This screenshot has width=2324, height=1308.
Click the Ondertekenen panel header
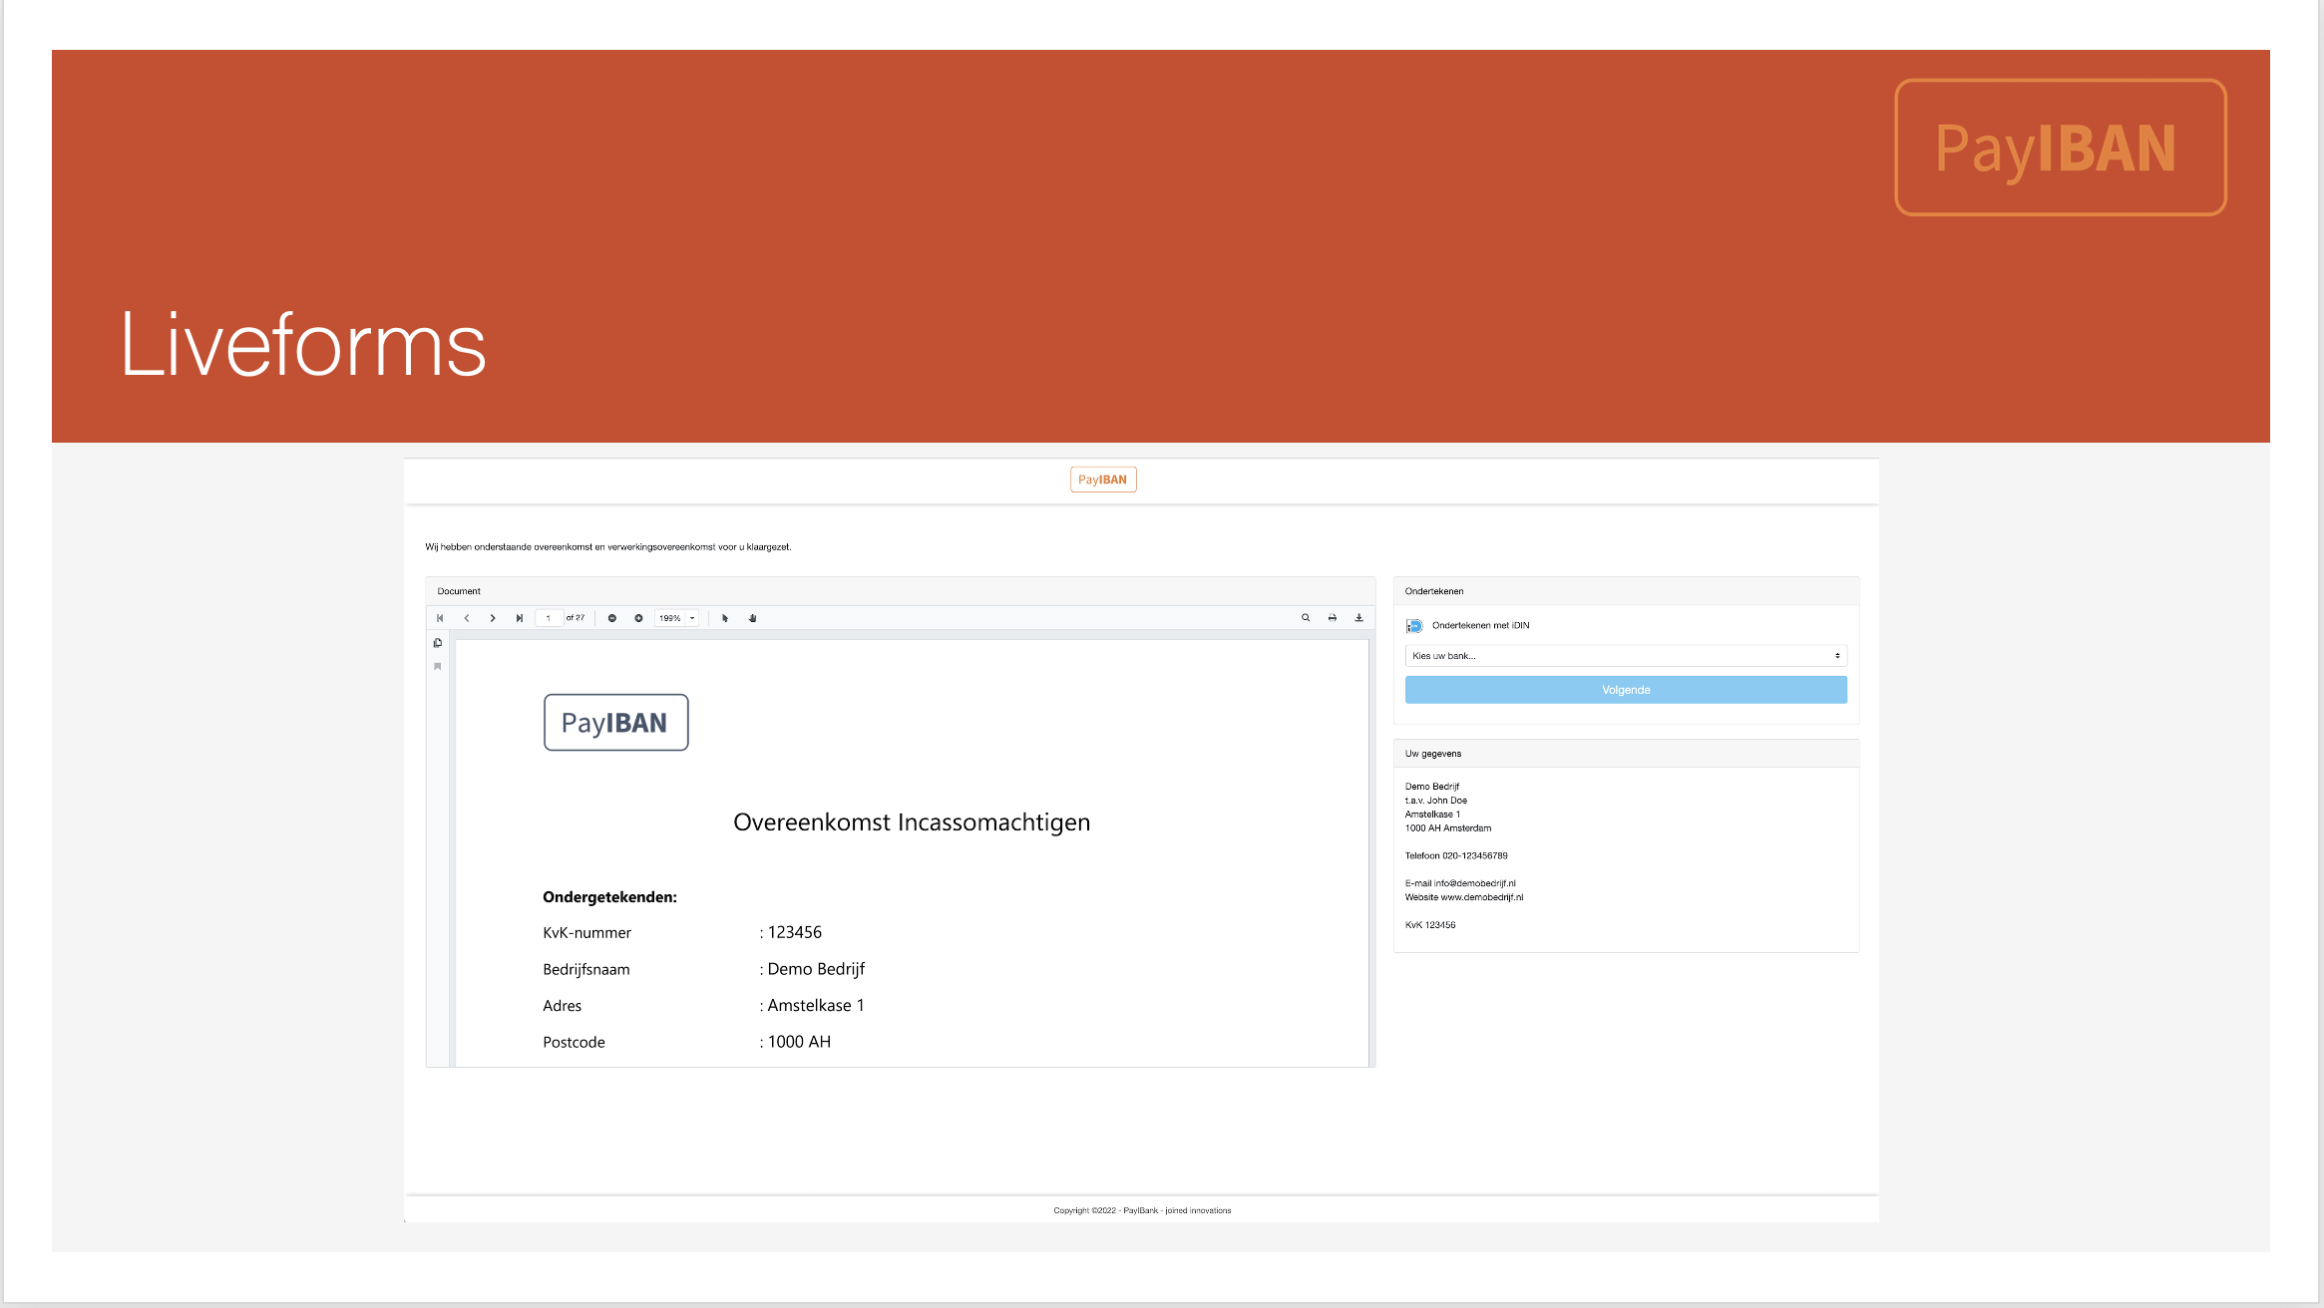click(x=1625, y=590)
